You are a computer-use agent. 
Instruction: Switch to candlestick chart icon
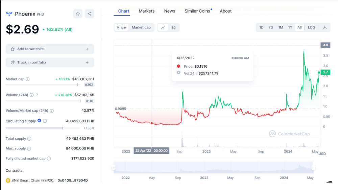pos(173,28)
